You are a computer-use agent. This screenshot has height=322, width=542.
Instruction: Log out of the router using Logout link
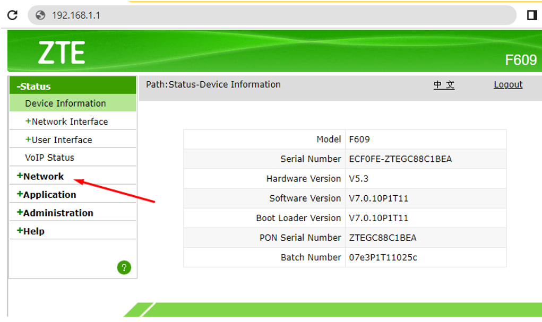(507, 84)
